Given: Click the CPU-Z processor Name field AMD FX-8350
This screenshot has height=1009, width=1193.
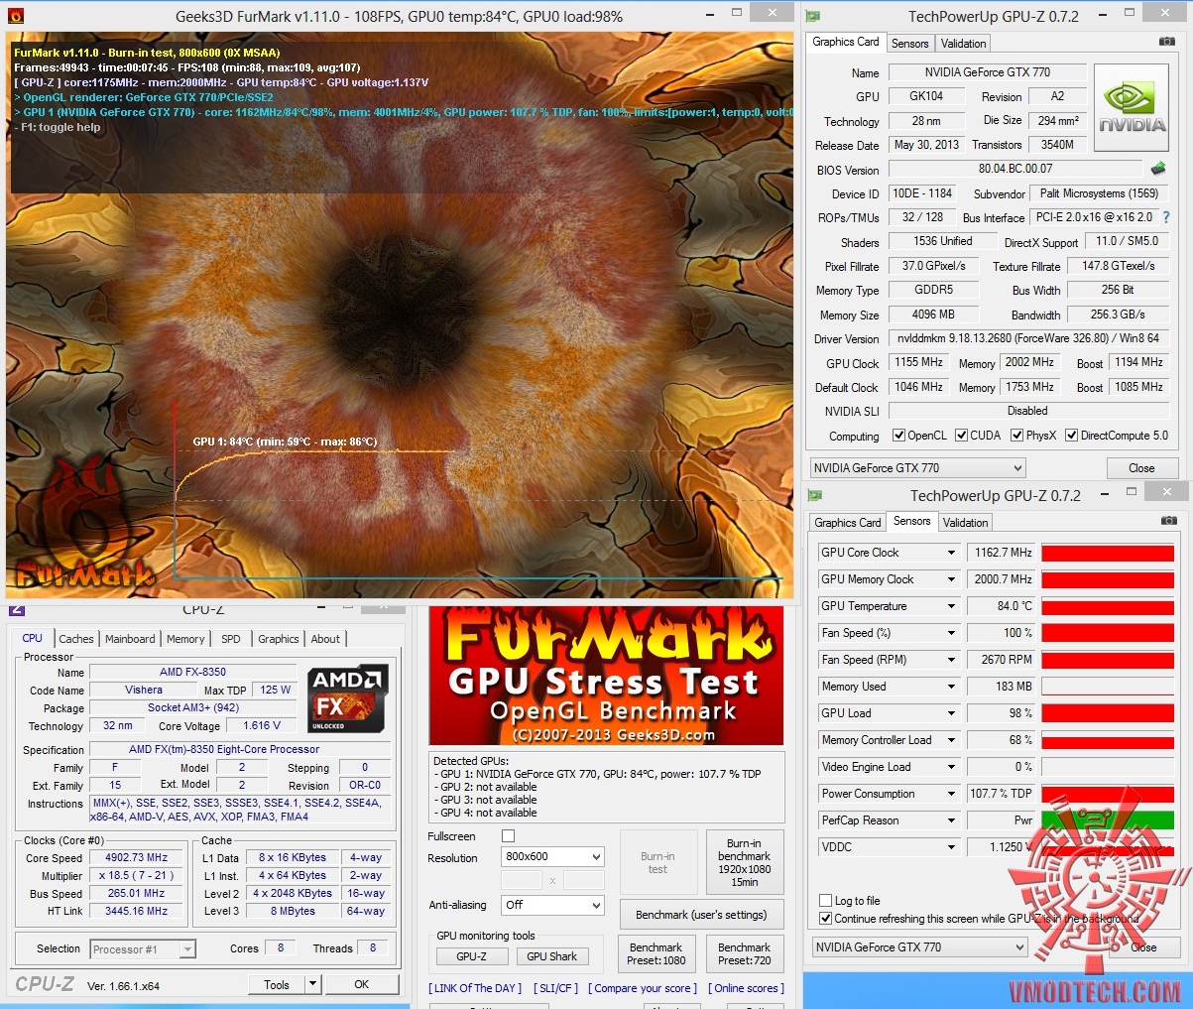Looking at the screenshot, I should pos(193,672).
